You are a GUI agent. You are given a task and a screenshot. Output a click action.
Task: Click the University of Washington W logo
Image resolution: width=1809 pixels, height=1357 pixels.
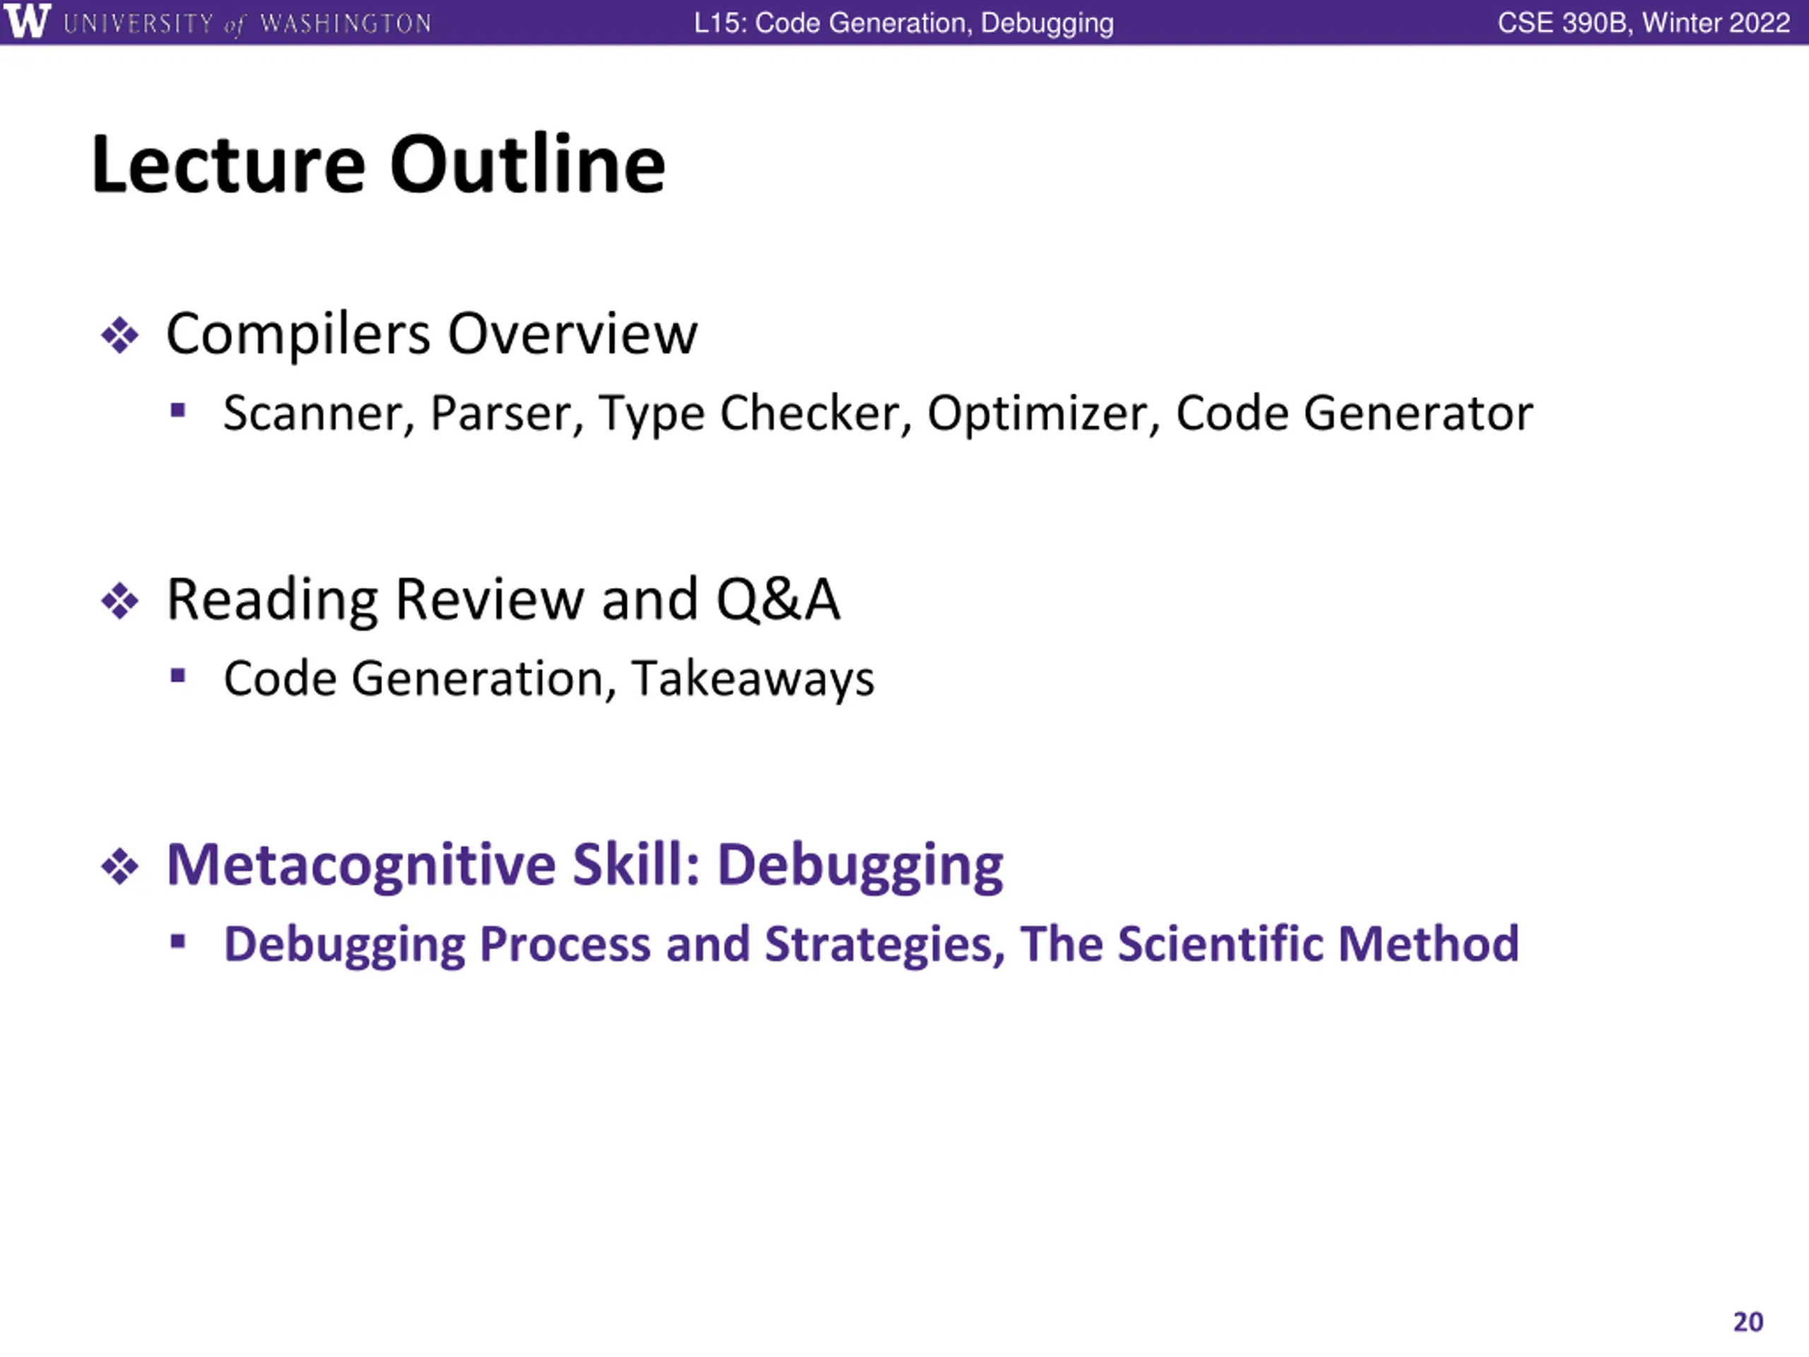27,21
